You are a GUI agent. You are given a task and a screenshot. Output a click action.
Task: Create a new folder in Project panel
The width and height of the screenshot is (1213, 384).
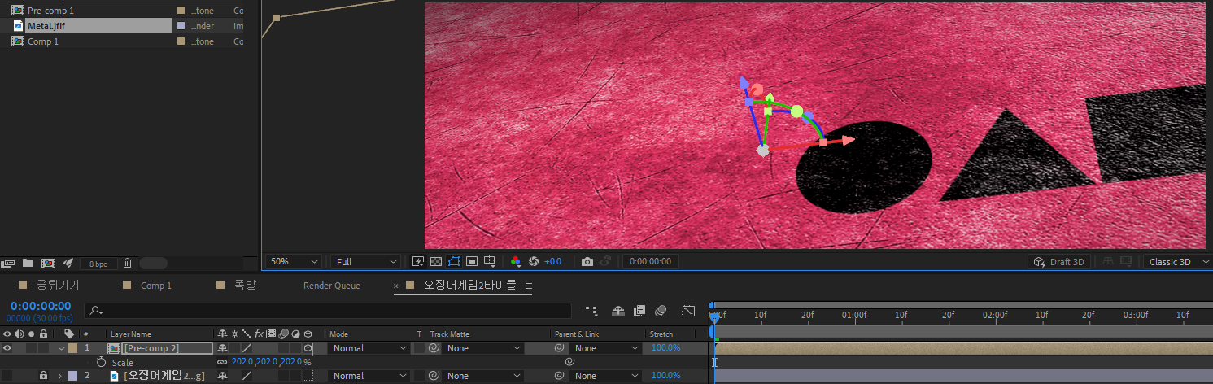click(x=28, y=263)
